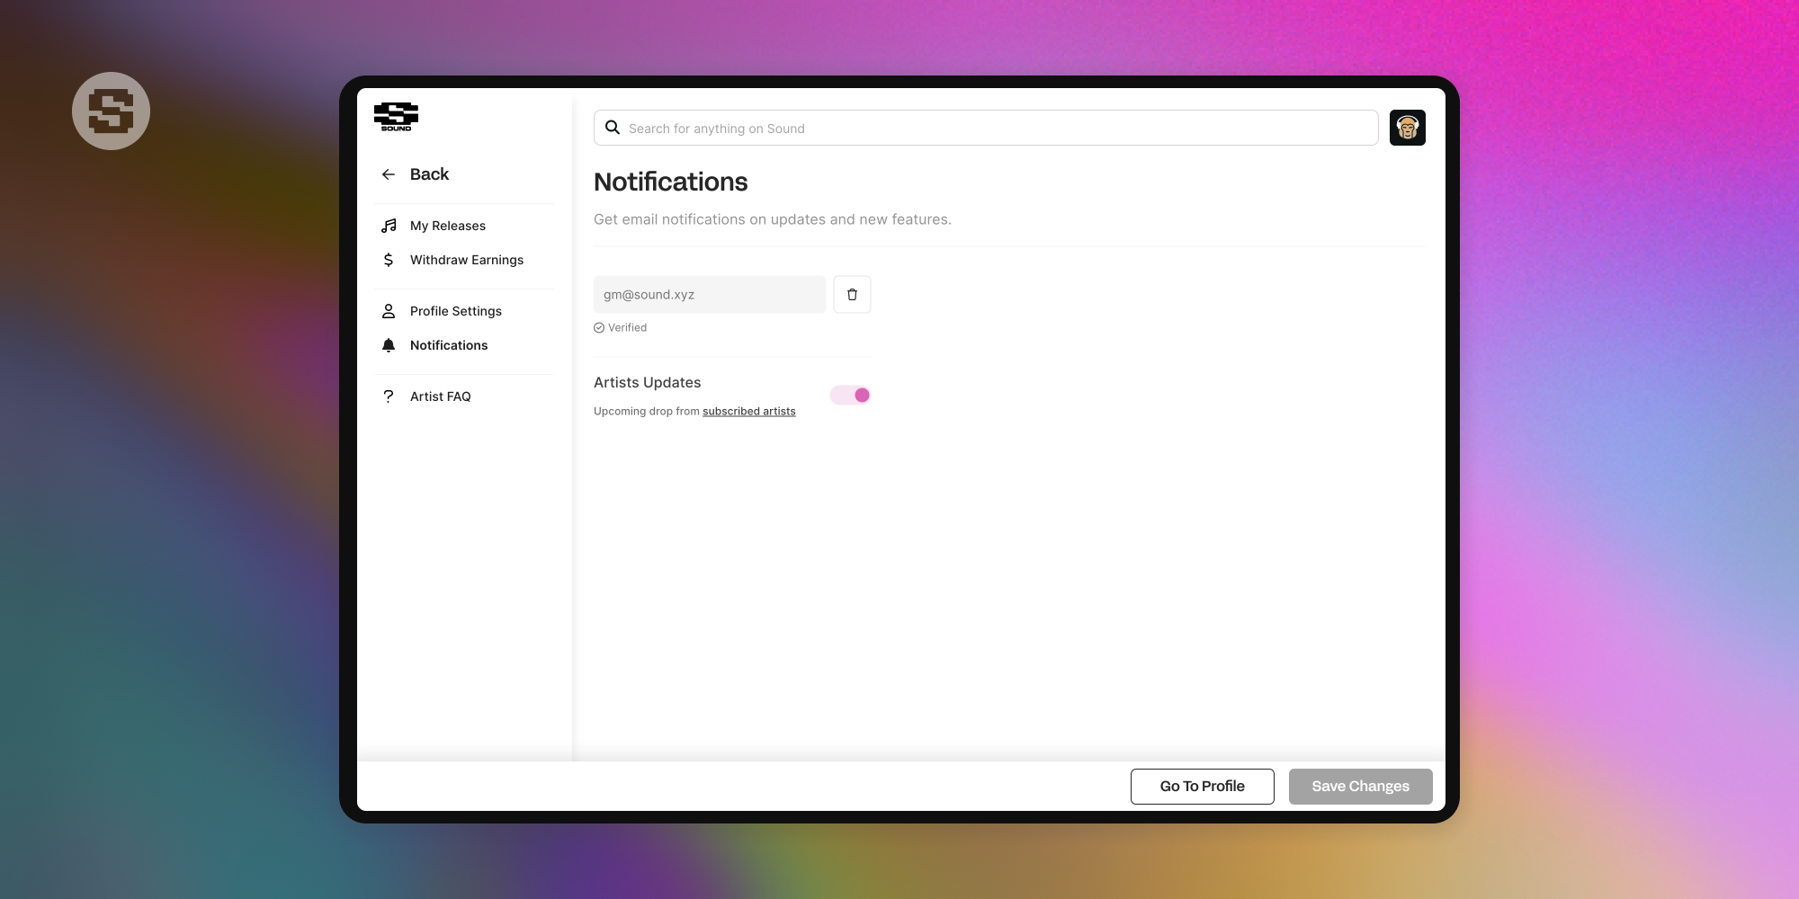
Task: Click the Artists Updates label
Action: pyautogui.click(x=648, y=383)
